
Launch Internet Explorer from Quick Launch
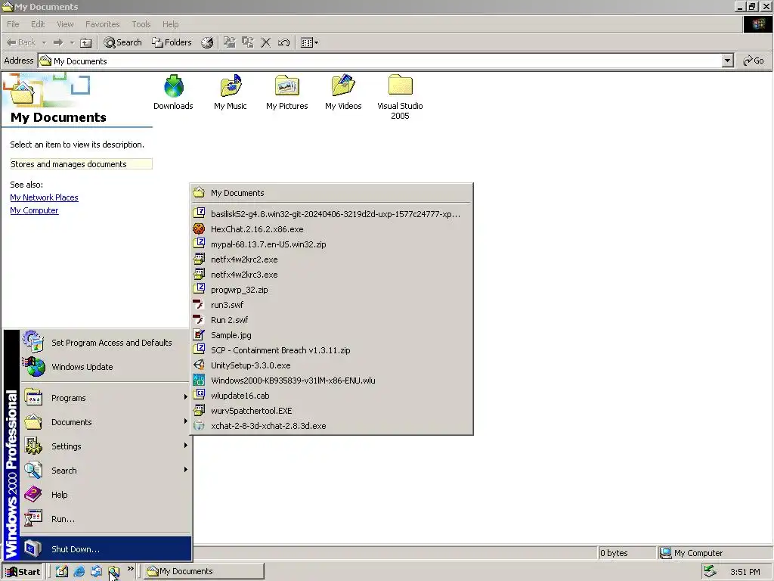pos(79,572)
